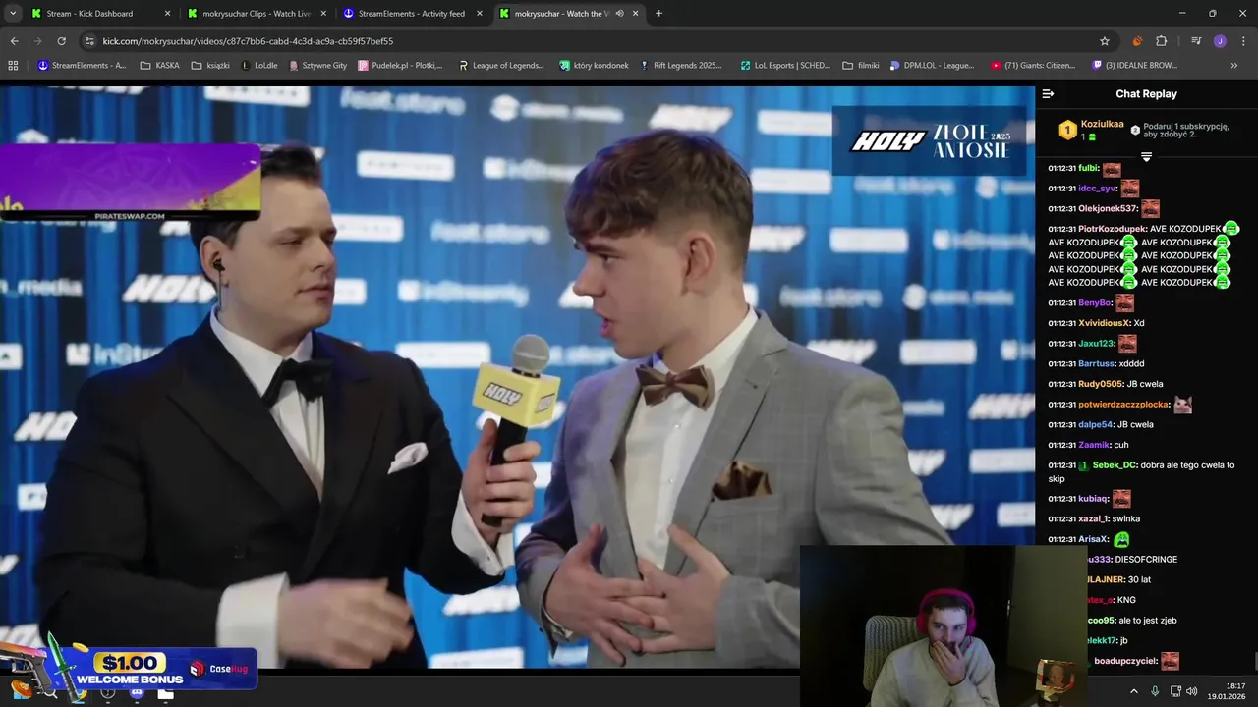The image size is (1258, 707).
Task: Bookmark this page with the star
Action: point(1105,41)
